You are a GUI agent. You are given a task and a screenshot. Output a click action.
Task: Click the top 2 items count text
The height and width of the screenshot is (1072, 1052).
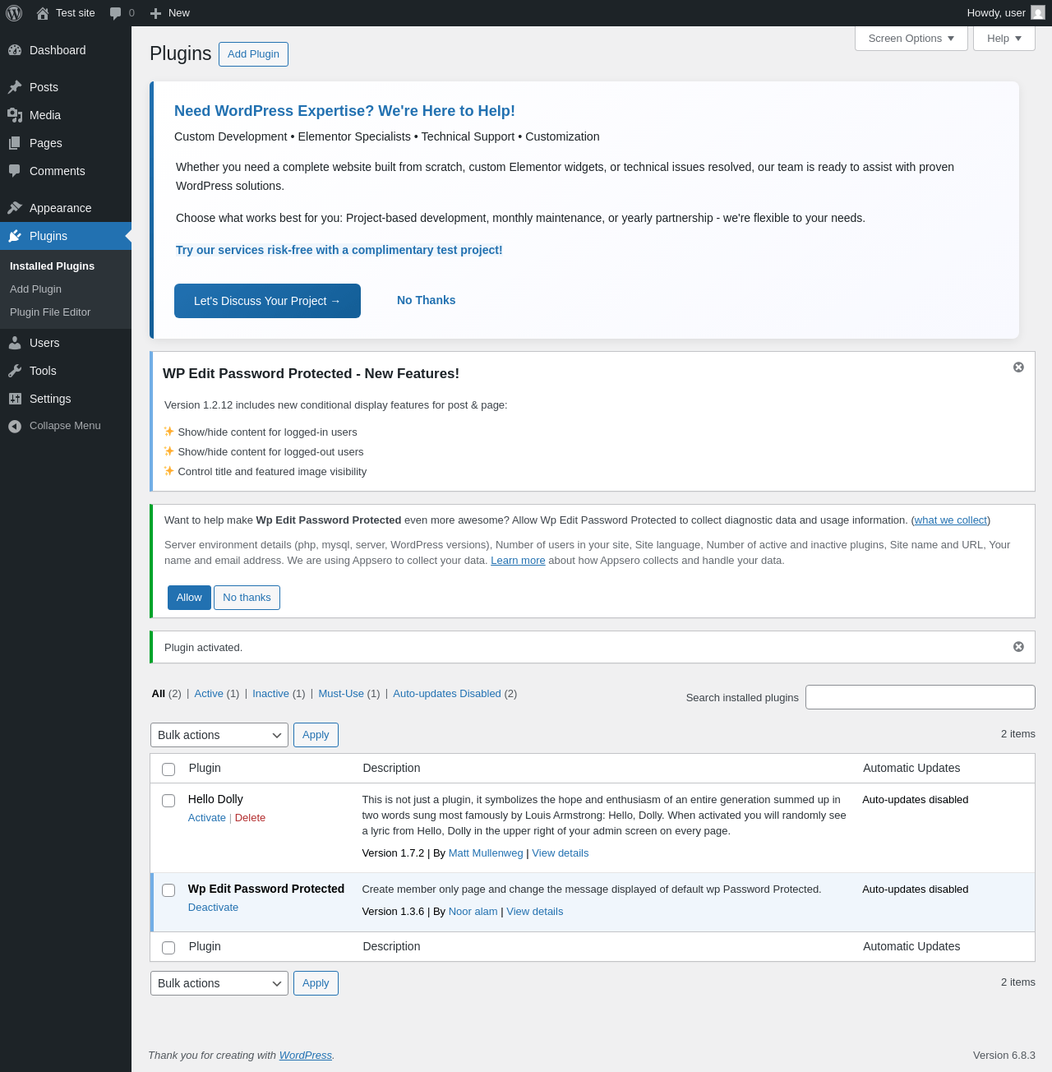(x=1018, y=734)
